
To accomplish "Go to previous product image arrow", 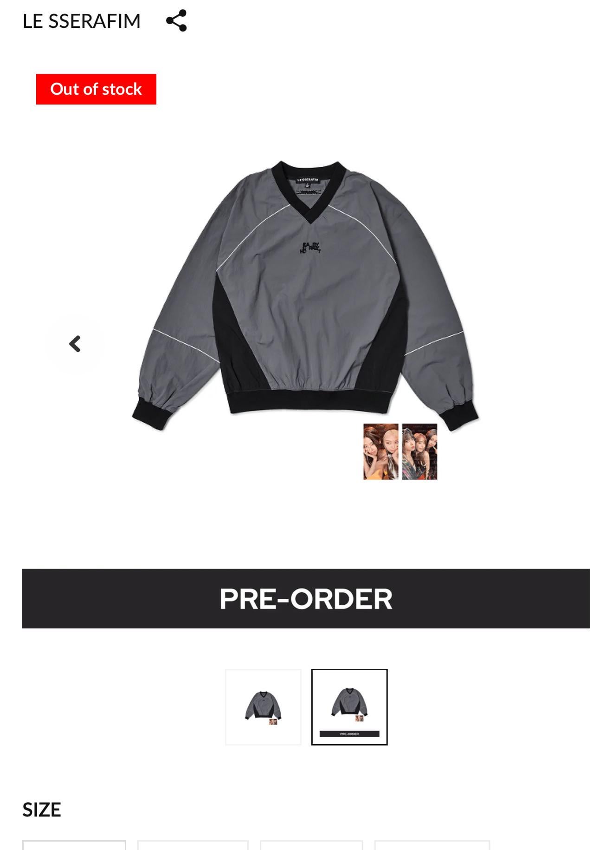I will coord(75,344).
